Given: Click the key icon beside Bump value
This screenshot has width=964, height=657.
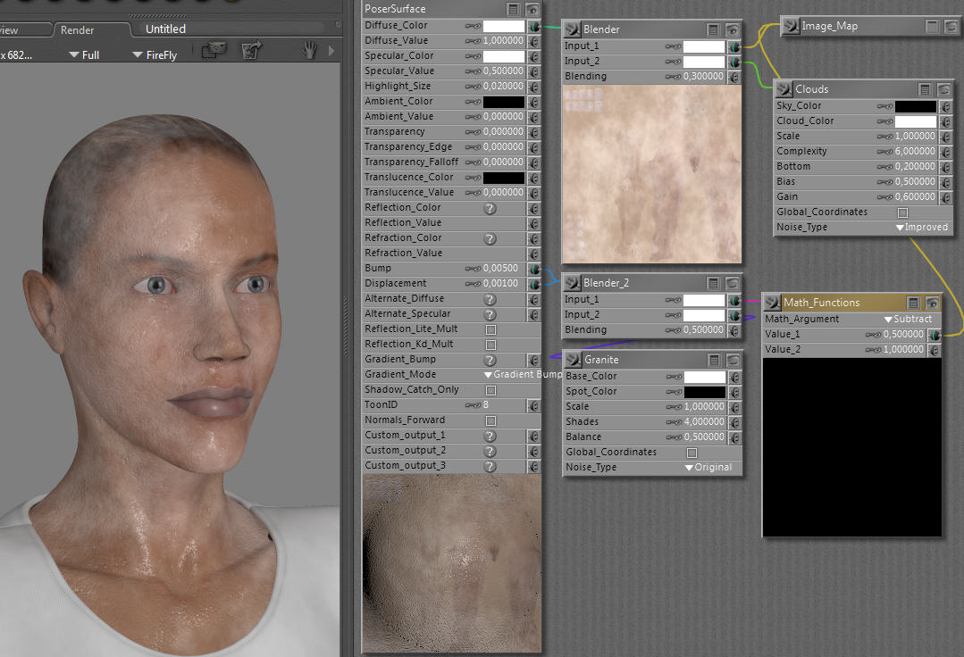Looking at the screenshot, I should (473, 269).
